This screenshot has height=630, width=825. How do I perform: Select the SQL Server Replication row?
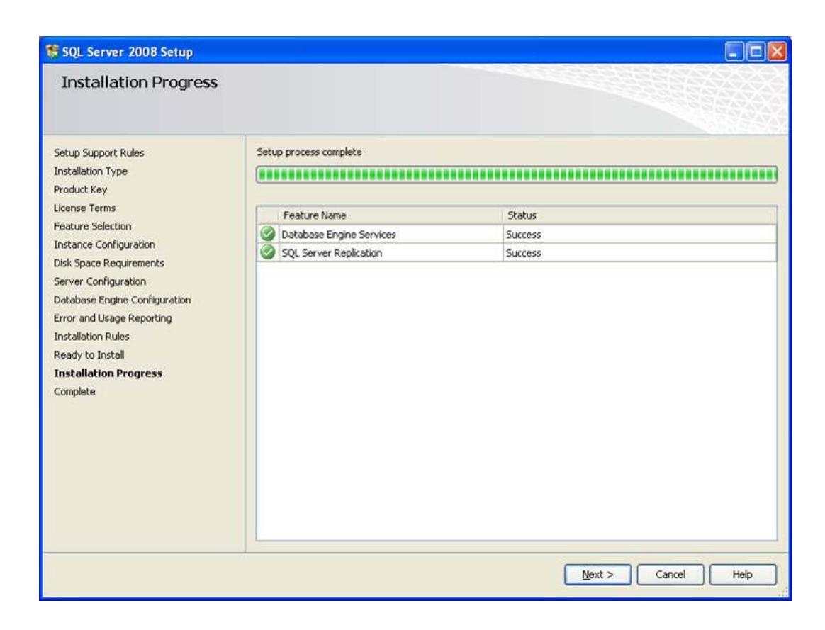pos(517,252)
